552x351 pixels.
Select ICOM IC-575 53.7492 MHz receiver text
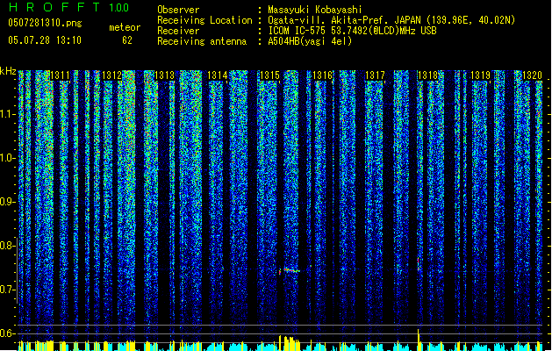[x=353, y=31]
